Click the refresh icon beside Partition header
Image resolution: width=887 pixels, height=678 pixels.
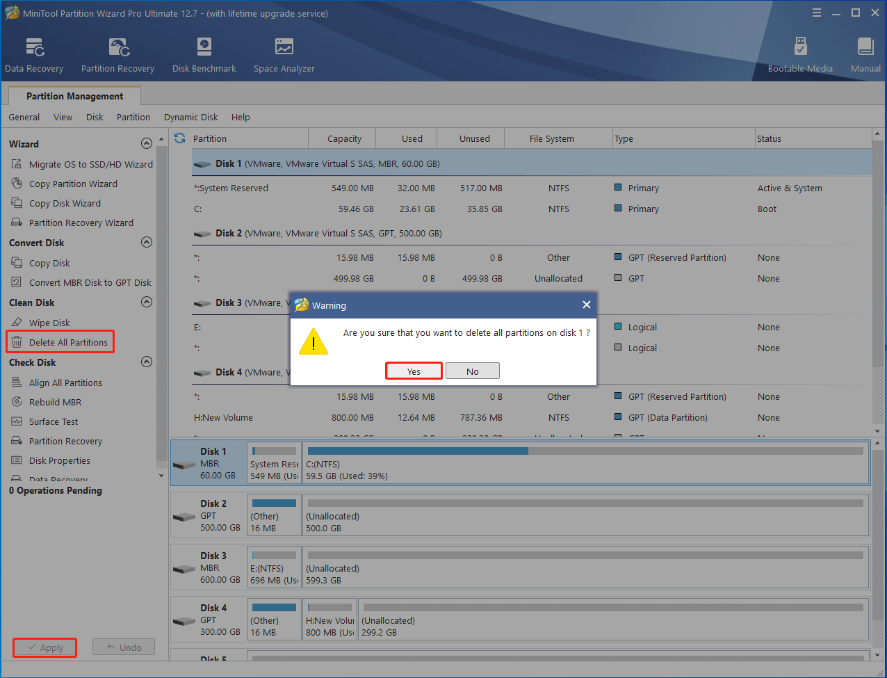click(x=180, y=138)
